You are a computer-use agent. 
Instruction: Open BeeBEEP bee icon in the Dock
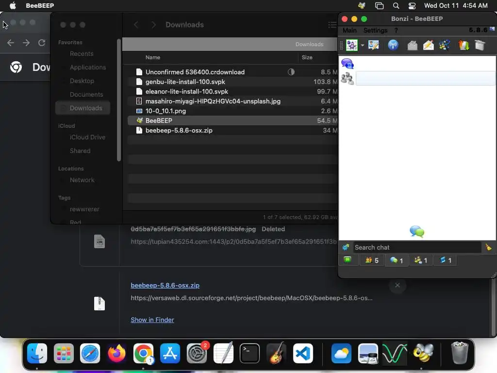click(423, 353)
